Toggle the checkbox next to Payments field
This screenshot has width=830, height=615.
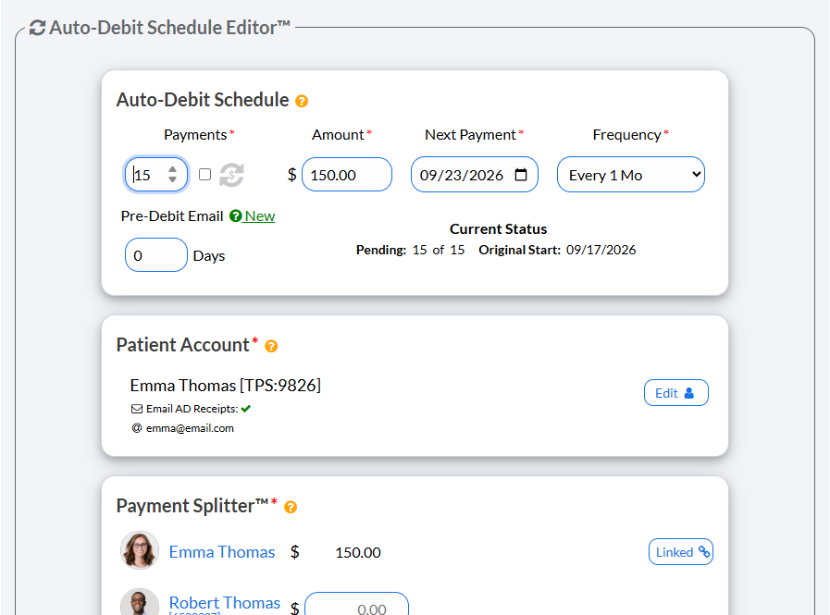click(x=204, y=174)
